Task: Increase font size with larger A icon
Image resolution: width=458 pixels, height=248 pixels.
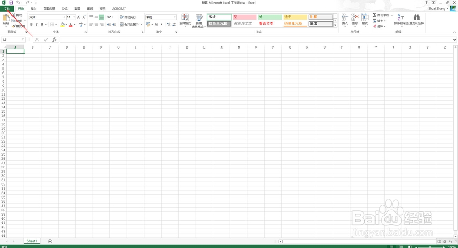Action: (x=79, y=17)
